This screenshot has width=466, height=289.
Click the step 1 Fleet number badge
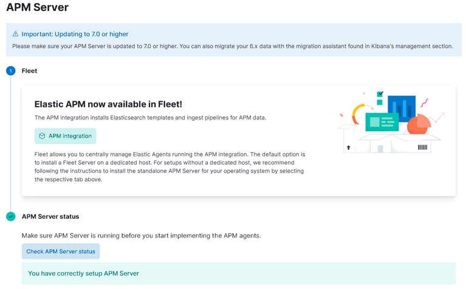point(11,71)
